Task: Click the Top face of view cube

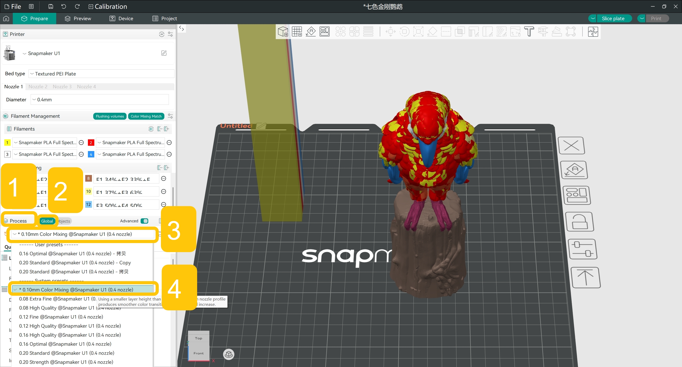Action: point(198,338)
